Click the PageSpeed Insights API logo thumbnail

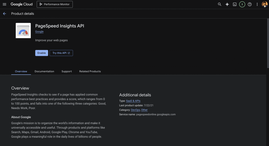point(23,31)
